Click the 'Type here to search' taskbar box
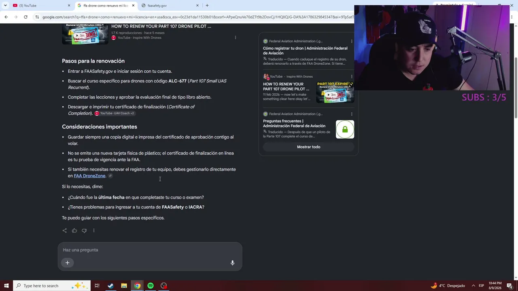 (52, 286)
